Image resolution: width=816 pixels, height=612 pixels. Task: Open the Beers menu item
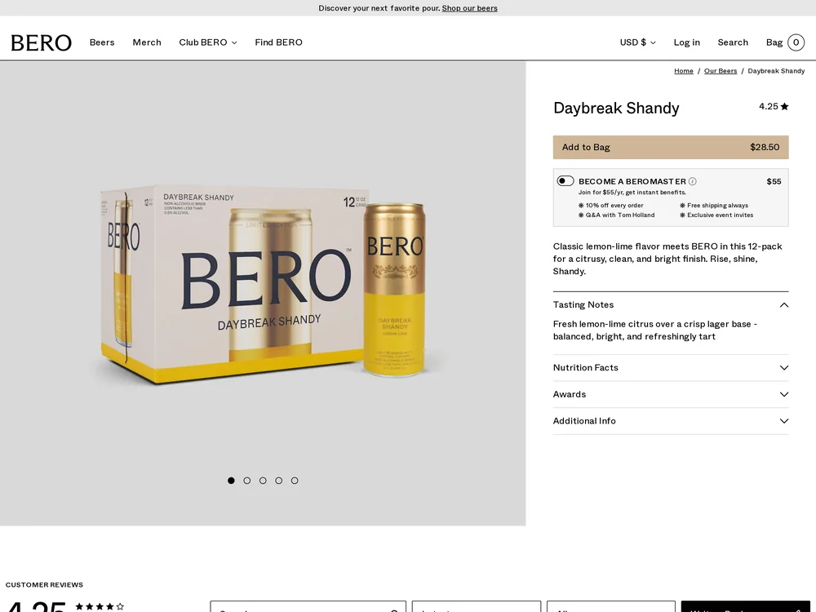[x=102, y=42]
